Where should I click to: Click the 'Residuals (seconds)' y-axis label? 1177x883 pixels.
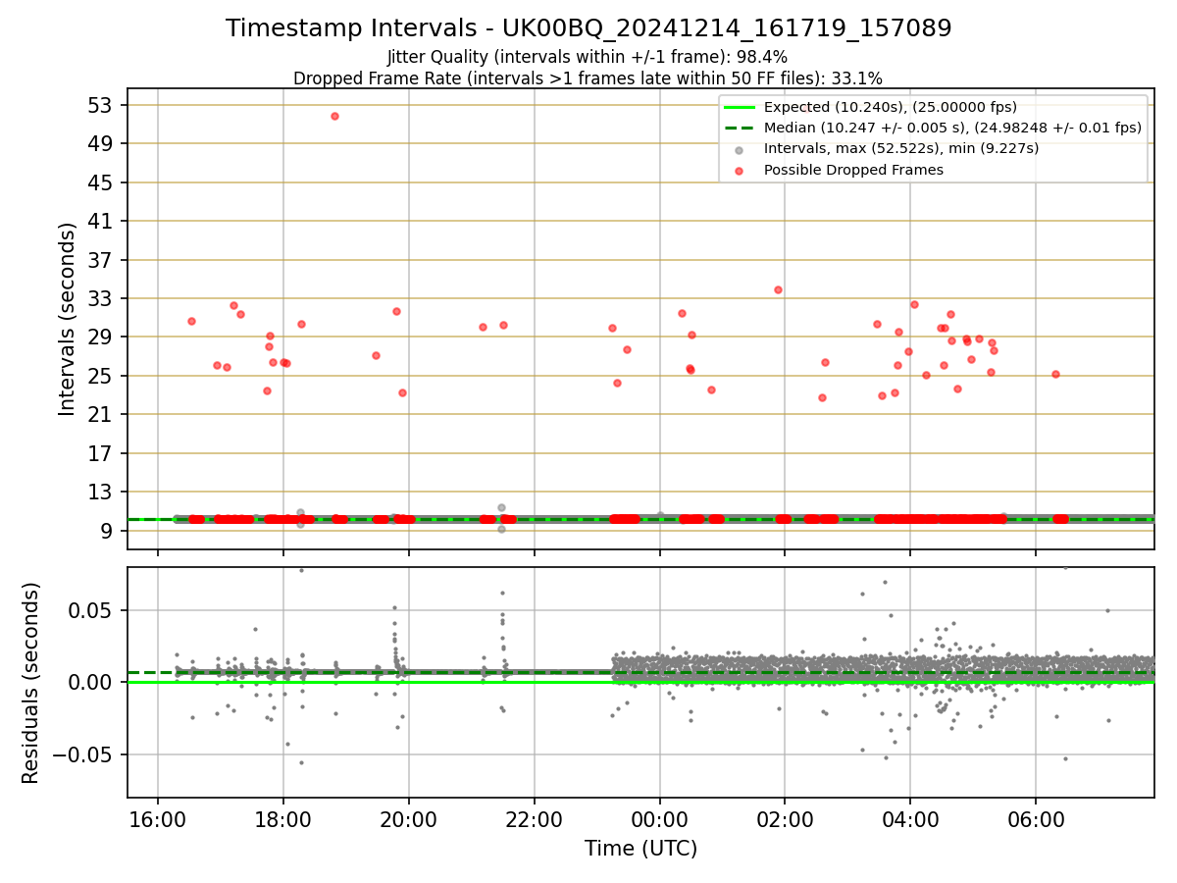click(31, 683)
